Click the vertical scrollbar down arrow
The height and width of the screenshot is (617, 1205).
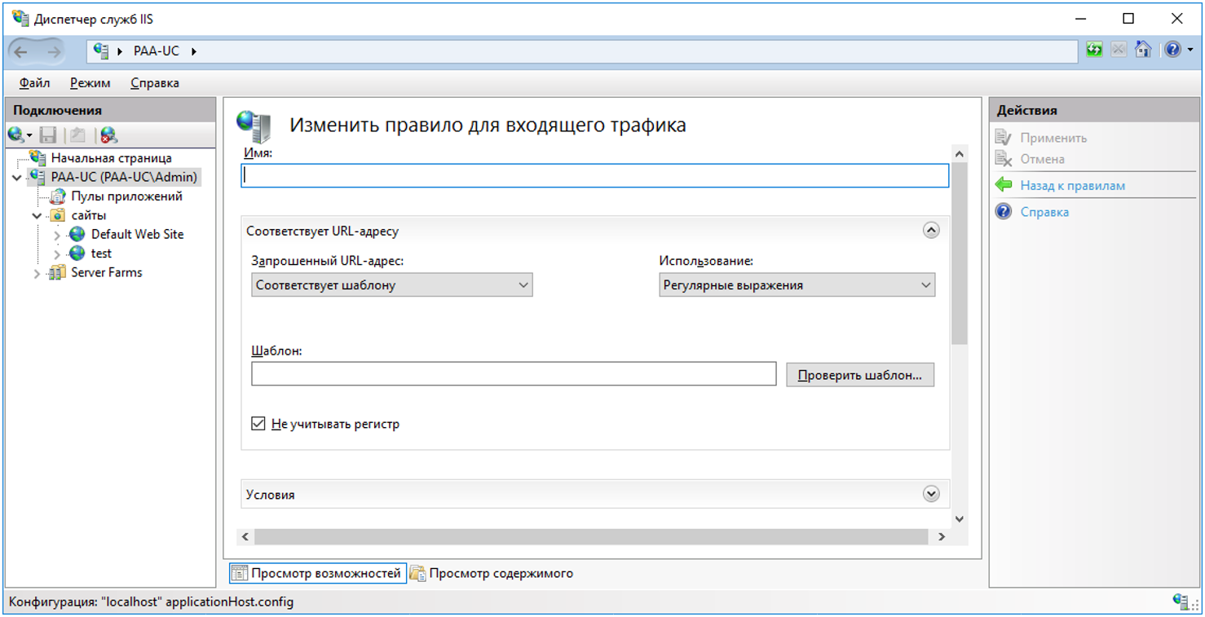[x=959, y=518]
